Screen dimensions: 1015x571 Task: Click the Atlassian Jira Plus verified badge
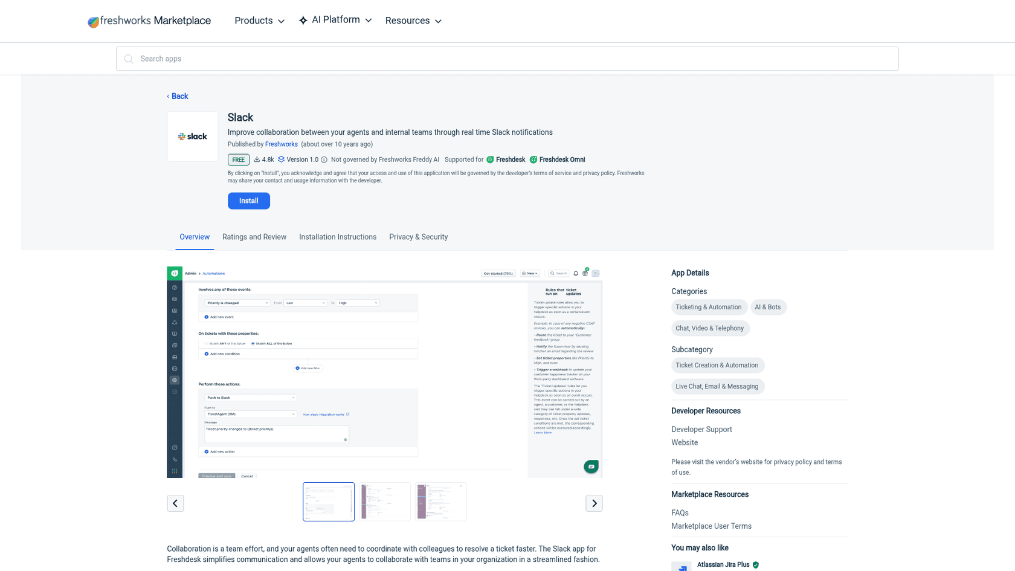(x=756, y=565)
